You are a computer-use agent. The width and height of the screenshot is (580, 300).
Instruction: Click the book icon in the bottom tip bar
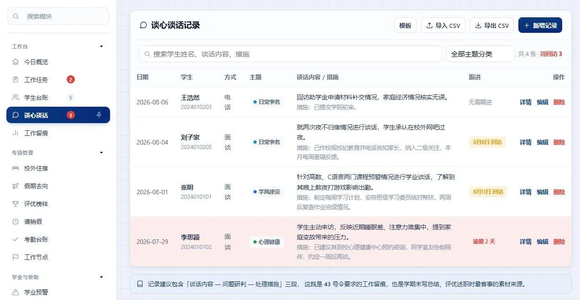[x=140, y=284]
